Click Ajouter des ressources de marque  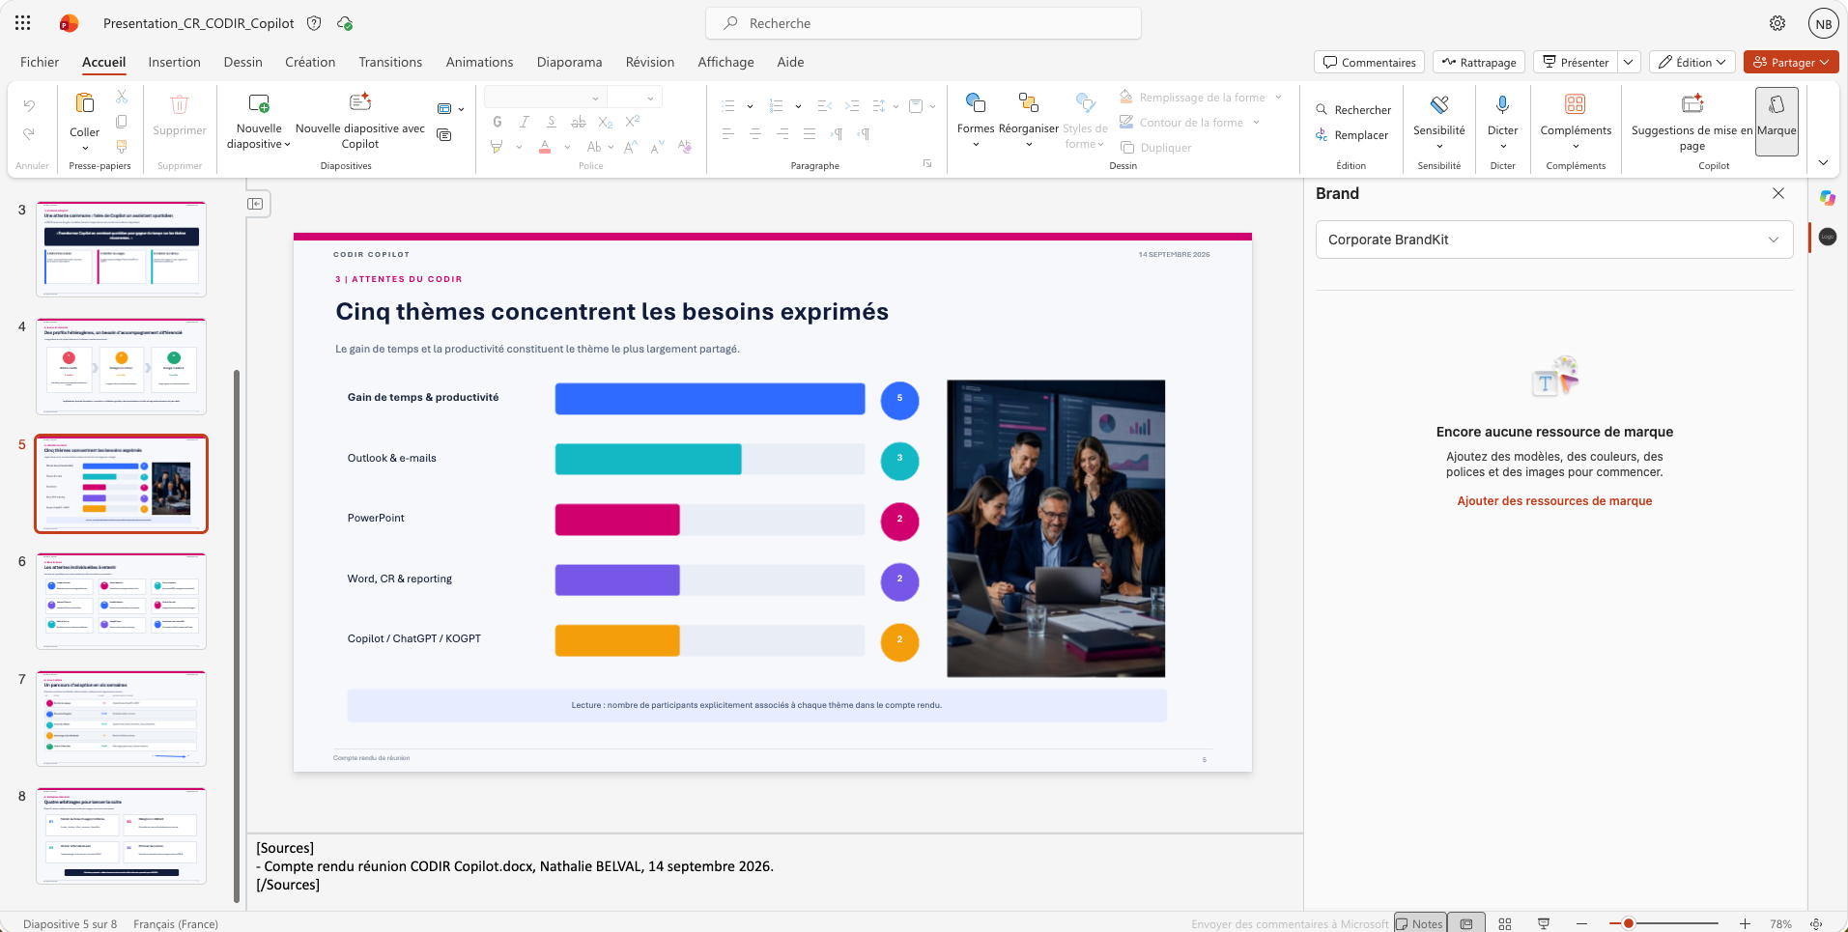pyautogui.click(x=1554, y=501)
